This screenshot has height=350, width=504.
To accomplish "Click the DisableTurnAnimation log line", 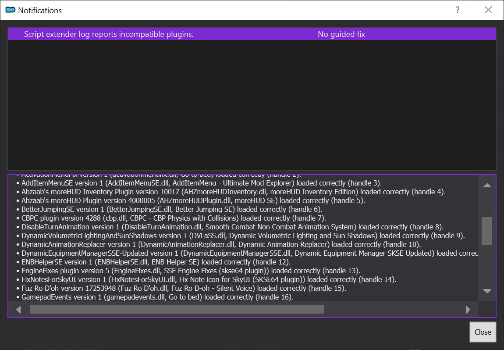I will [x=230, y=227].
